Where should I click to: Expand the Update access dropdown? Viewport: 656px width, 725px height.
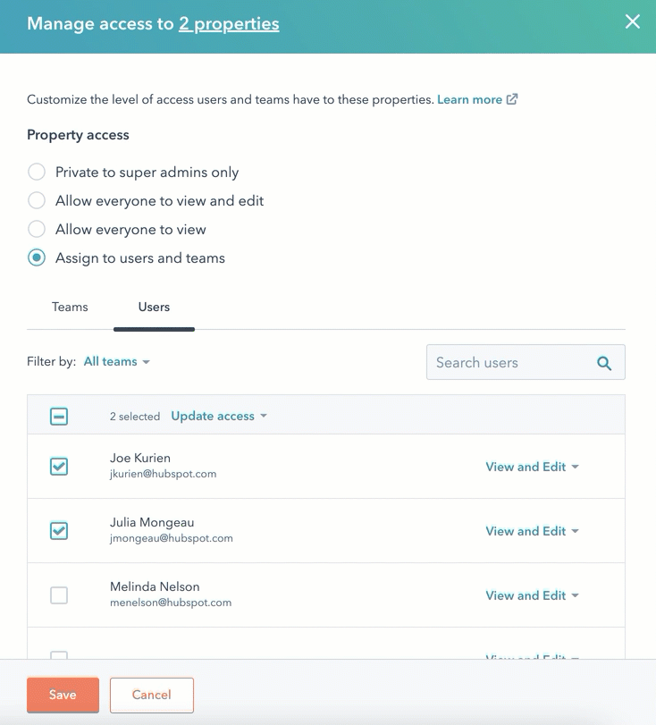point(218,416)
